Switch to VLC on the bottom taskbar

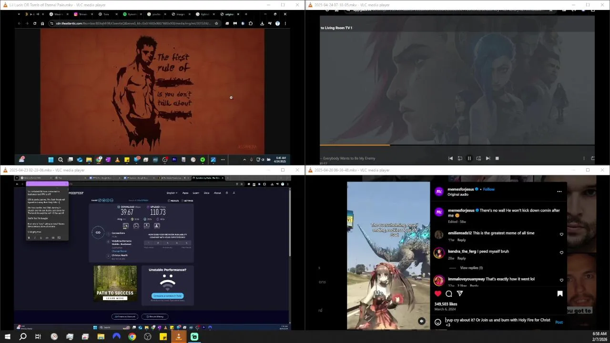(x=179, y=337)
